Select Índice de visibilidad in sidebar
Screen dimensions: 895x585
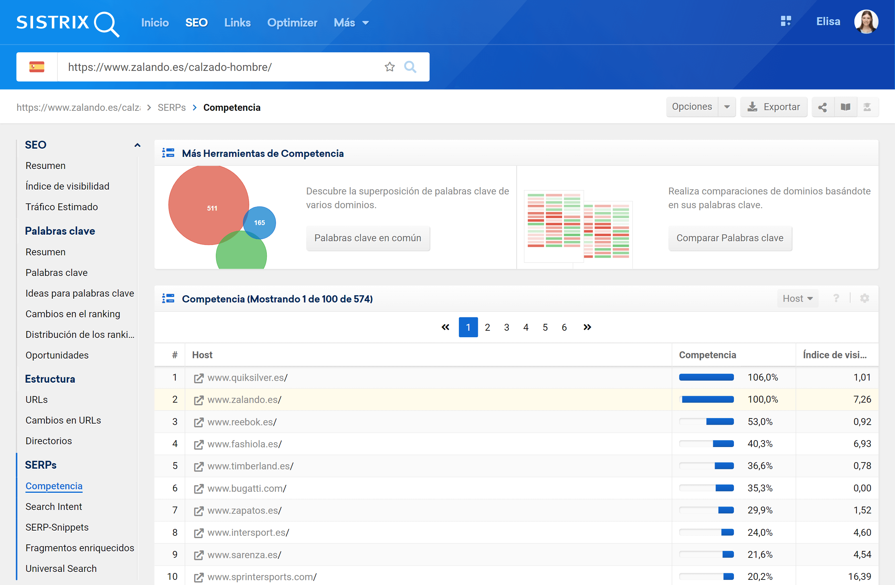[x=67, y=186]
